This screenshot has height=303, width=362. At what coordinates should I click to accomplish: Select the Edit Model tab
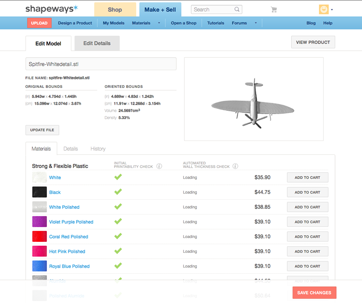tap(48, 43)
